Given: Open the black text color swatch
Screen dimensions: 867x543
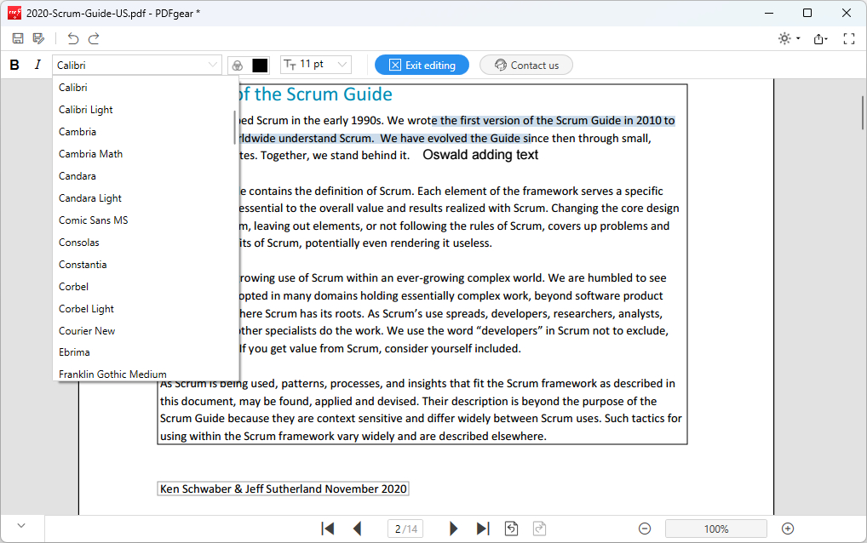Looking at the screenshot, I should tap(260, 66).
